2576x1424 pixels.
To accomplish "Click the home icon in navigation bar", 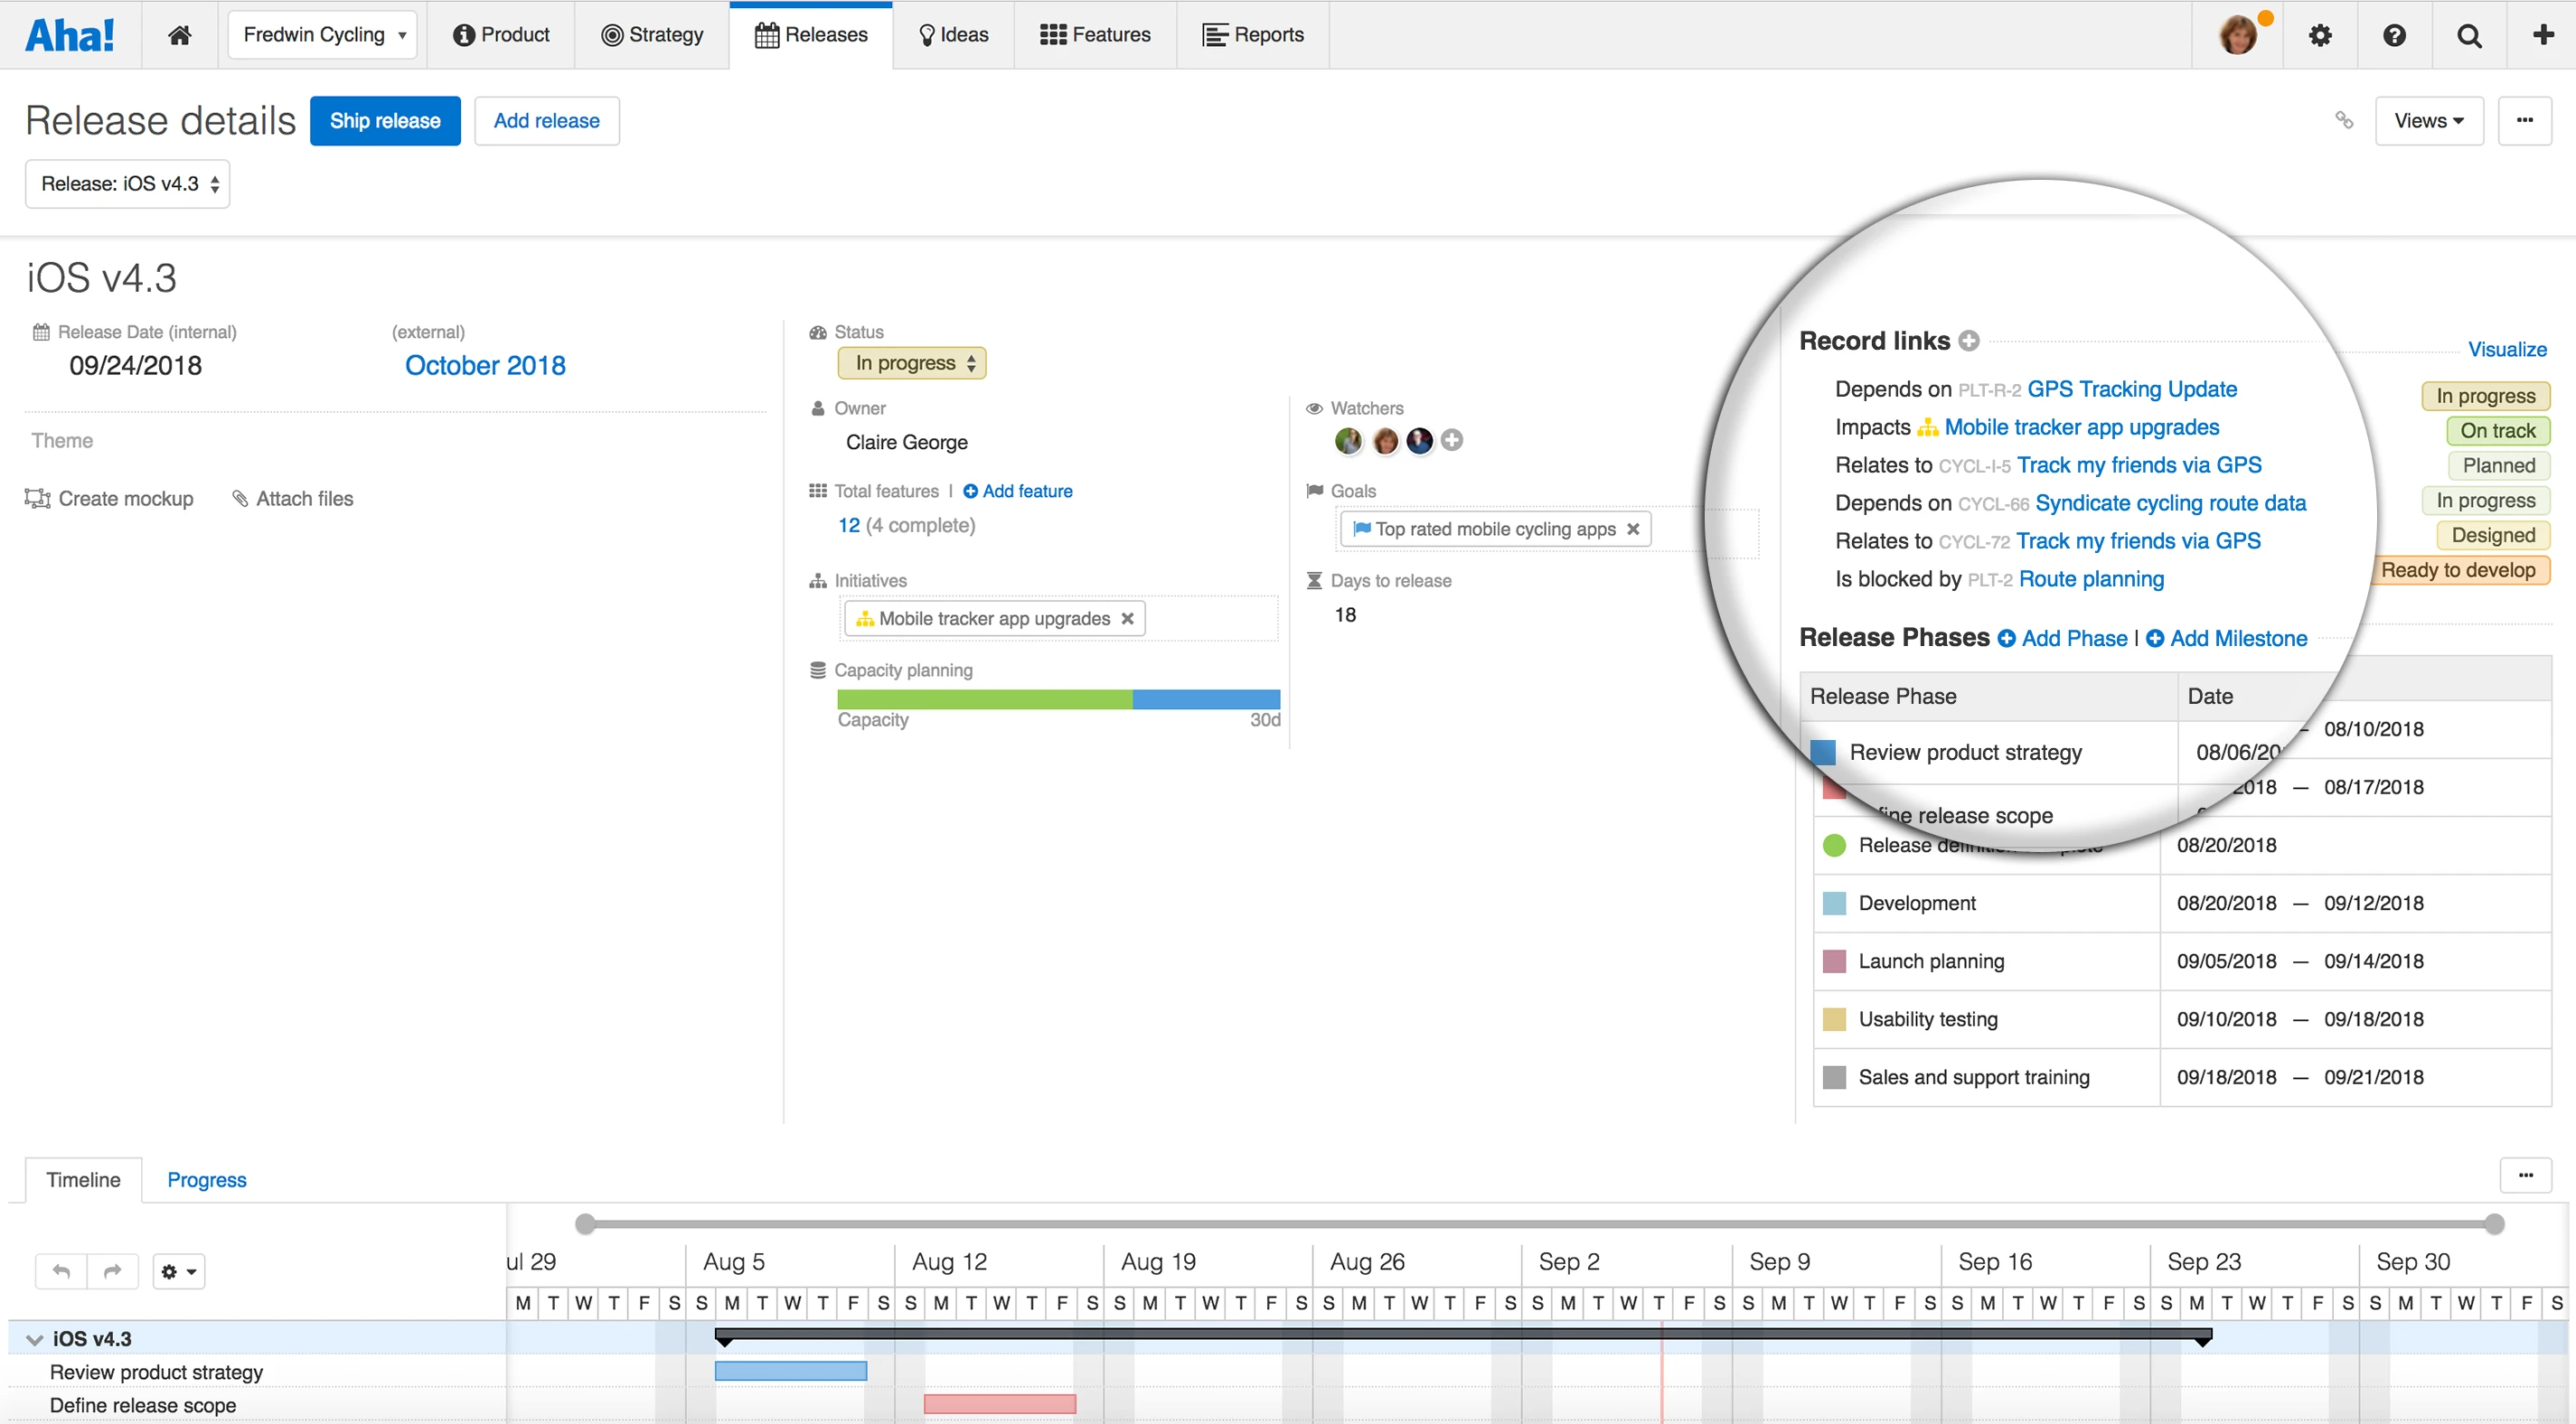I will coord(179,35).
